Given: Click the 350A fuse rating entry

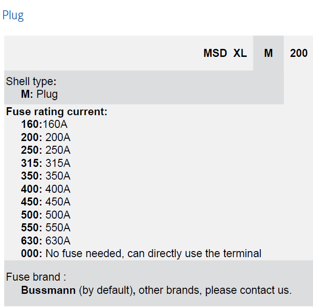Looking at the screenshot, I should (46, 176).
